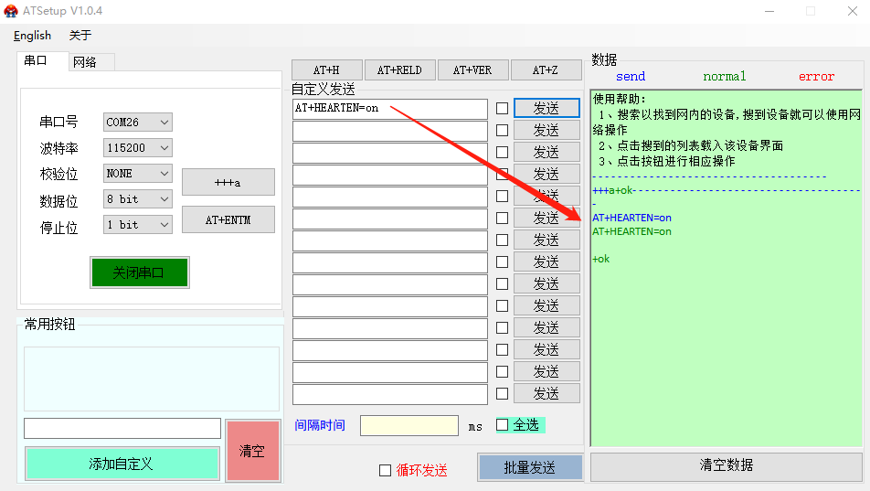Close the serial port with 关闭串口 button
Viewport: 870px width, 491px height.
pos(139,272)
